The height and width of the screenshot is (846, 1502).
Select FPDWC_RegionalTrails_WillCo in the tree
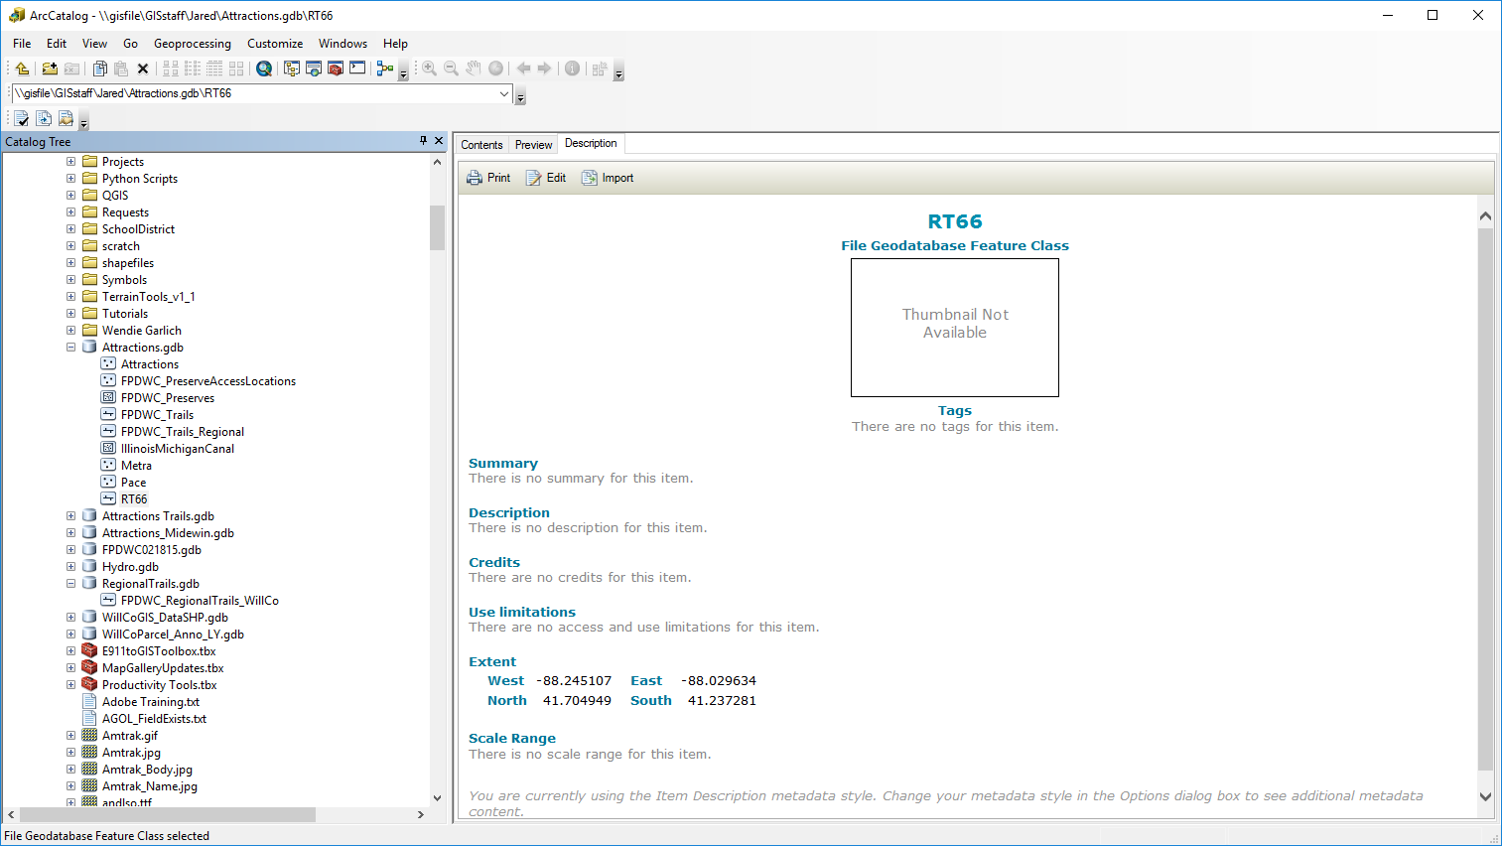[x=200, y=601]
